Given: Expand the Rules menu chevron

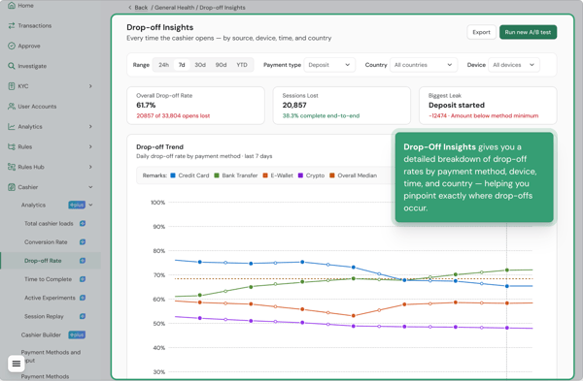Looking at the screenshot, I should tap(90, 146).
